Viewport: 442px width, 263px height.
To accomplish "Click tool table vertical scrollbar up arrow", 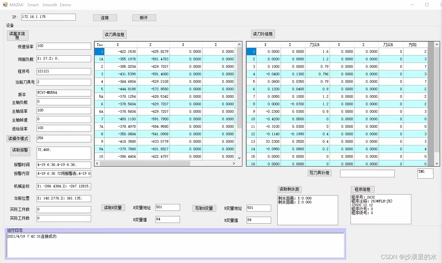I will [x=239, y=44].
